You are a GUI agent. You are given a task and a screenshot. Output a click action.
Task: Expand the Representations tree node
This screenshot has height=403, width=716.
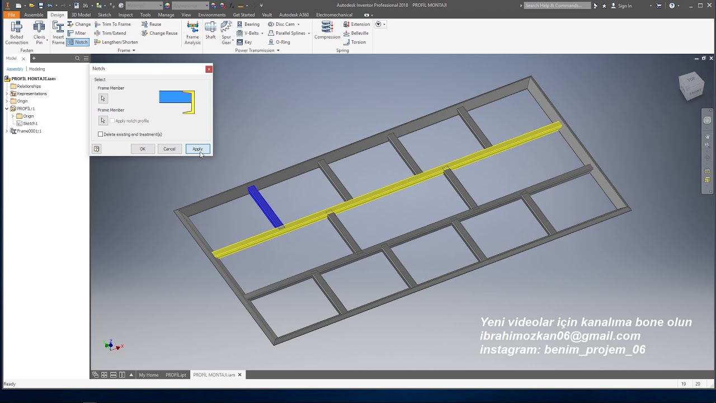coord(7,93)
